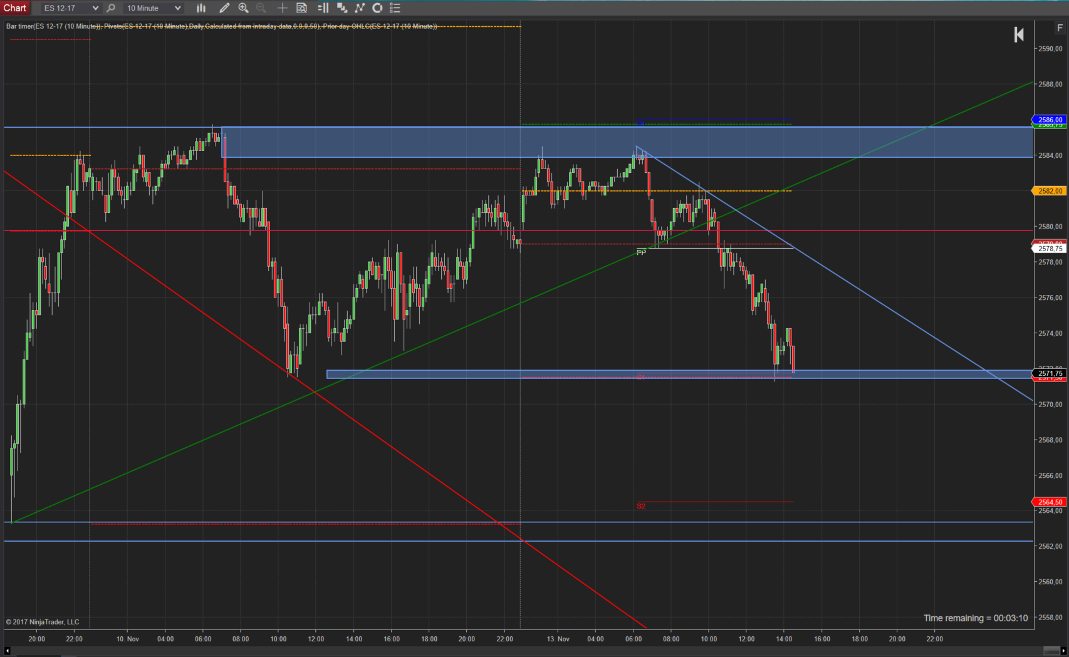Click the Time remaining countdown text

pos(976,618)
